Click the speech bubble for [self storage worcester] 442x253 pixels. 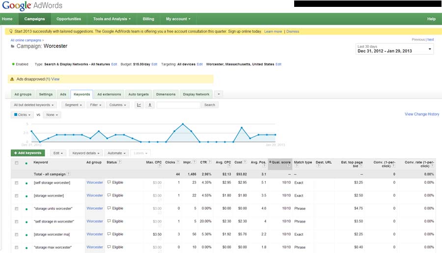click(109, 182)
